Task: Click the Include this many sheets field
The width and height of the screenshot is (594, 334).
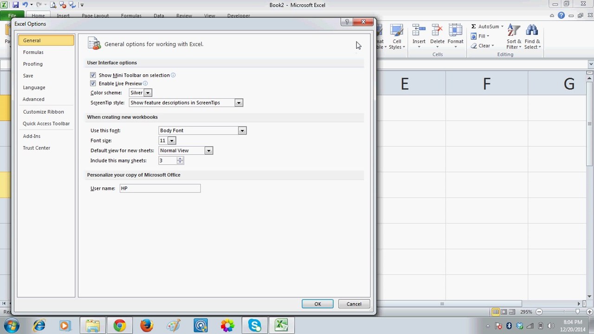Action: pos(168,161)
